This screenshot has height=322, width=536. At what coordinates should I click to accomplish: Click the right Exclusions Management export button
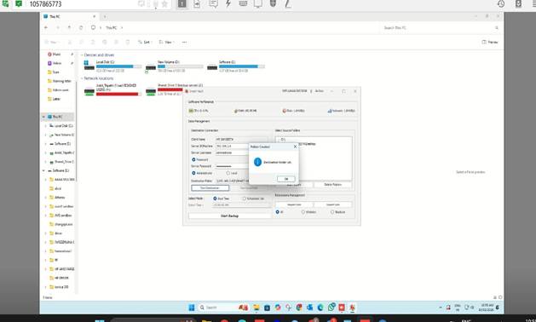click(332, 204)
